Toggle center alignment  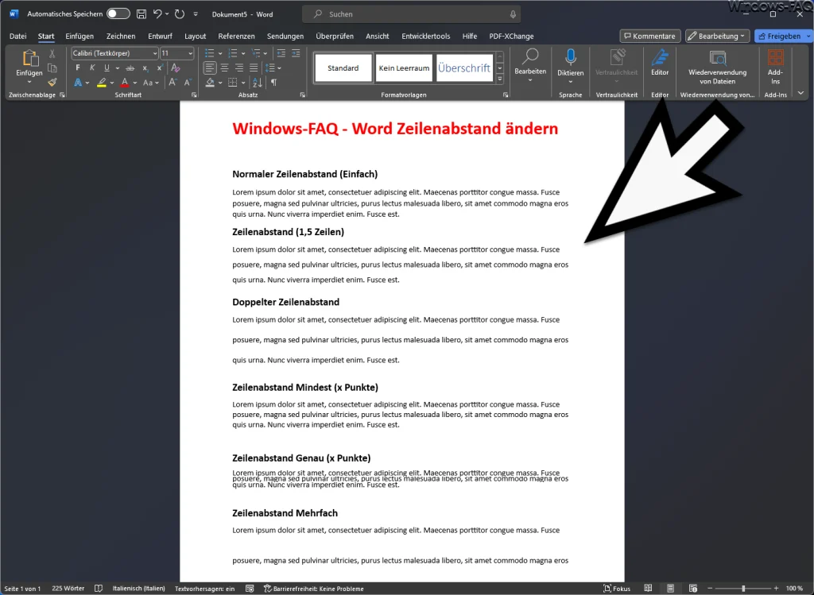pyautogui.click(x=224, y=68)
